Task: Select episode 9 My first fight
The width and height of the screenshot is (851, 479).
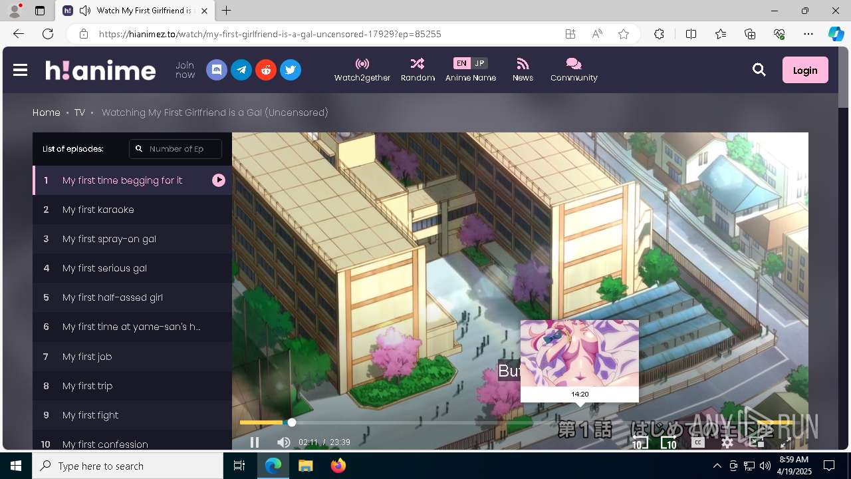Action: point(132,415)
